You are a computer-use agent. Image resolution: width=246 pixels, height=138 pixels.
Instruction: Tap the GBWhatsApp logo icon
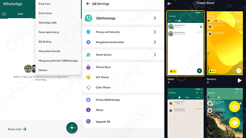(x=88, y=18)
